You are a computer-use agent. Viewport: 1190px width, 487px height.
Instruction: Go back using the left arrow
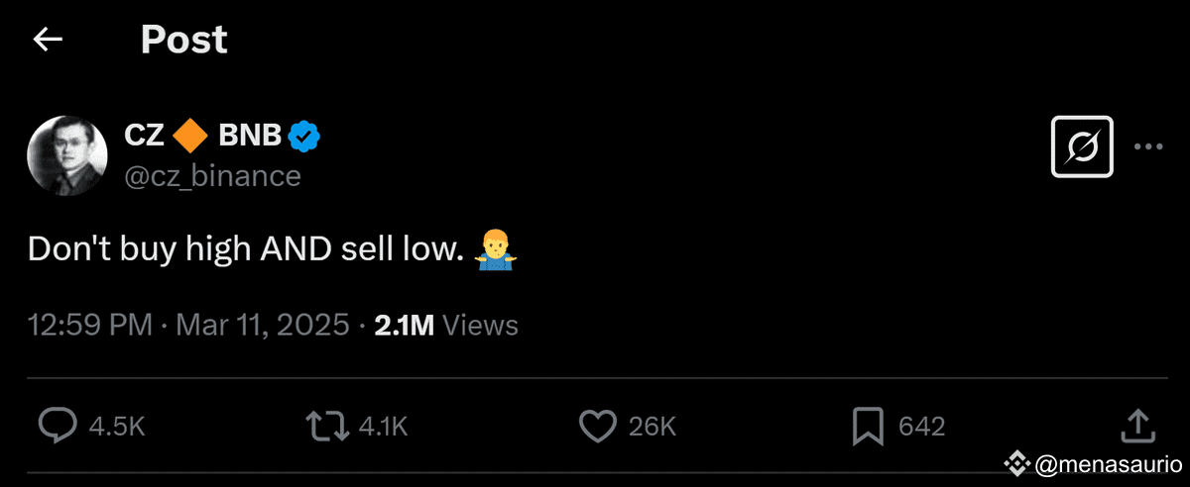[x=48, y=40]
